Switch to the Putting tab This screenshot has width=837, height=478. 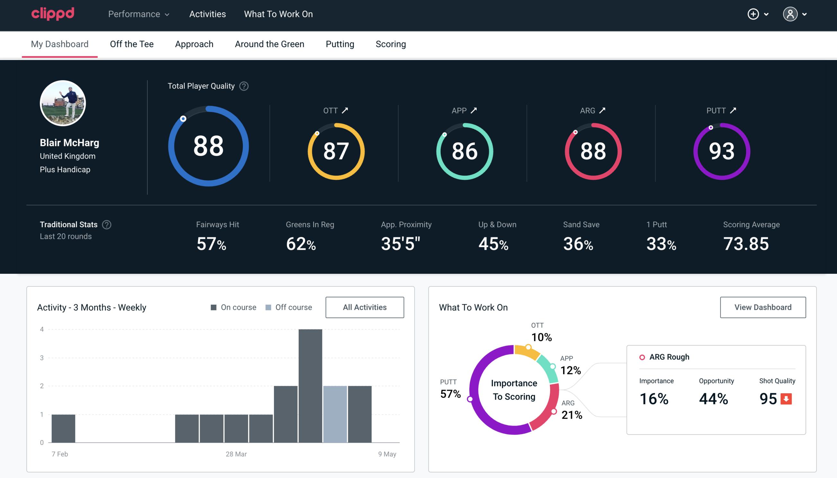tap(340, 44)
